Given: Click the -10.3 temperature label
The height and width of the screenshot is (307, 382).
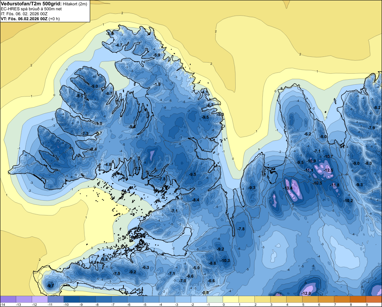Looking at the screenshot, I should click(225, 260).
